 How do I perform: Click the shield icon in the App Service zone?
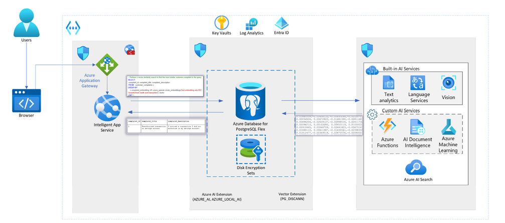(x=83, y=53)
